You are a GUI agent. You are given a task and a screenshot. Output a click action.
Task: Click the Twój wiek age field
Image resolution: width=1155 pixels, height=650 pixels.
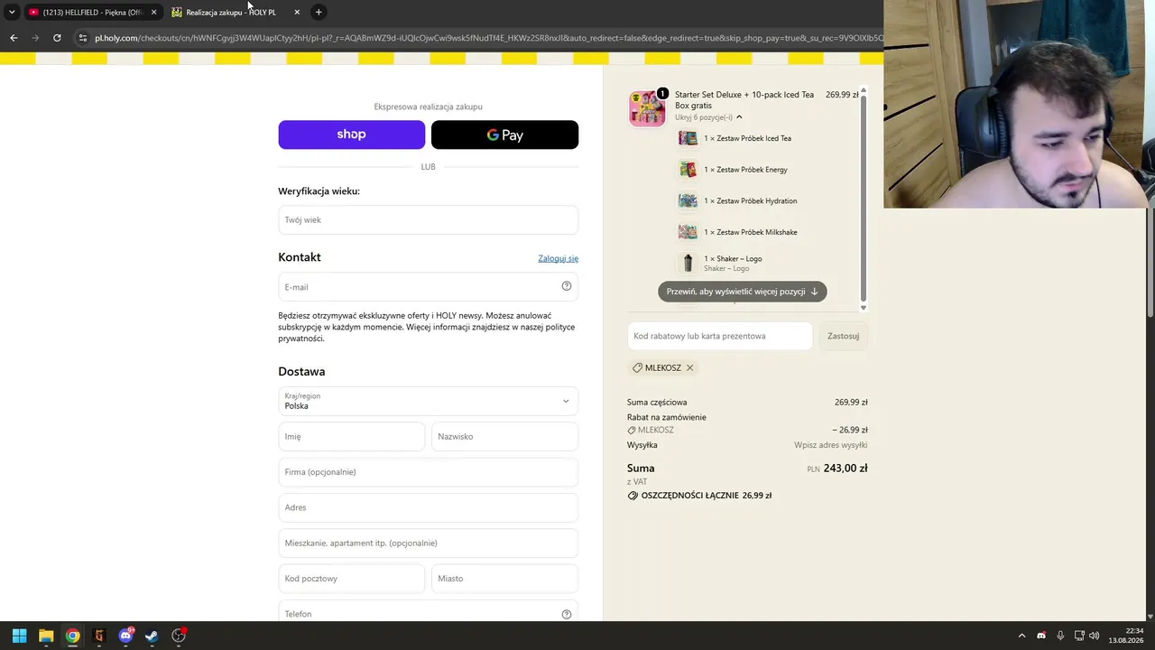[428, 219]
